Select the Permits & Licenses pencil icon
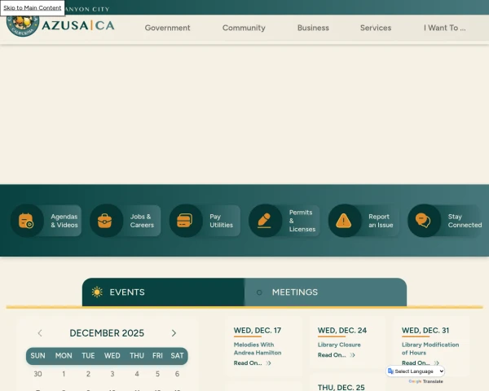Screen dimensions: 489x391 coord(264,221)
